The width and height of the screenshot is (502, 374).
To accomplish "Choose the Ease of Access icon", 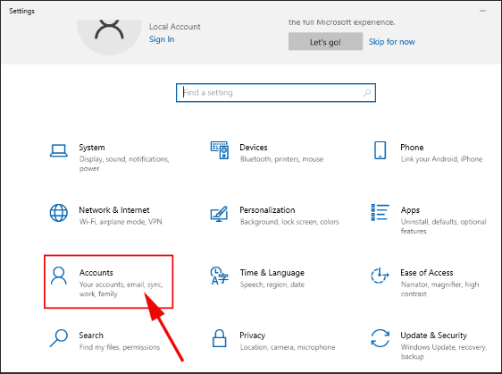I will coord(380,276).
